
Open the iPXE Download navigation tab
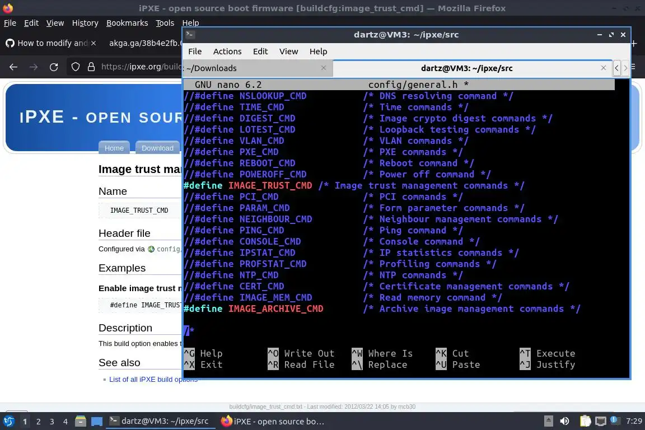[157, 148]
